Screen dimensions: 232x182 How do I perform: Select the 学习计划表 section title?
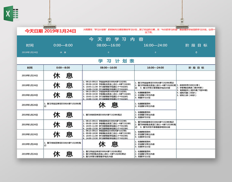(116, 61)
